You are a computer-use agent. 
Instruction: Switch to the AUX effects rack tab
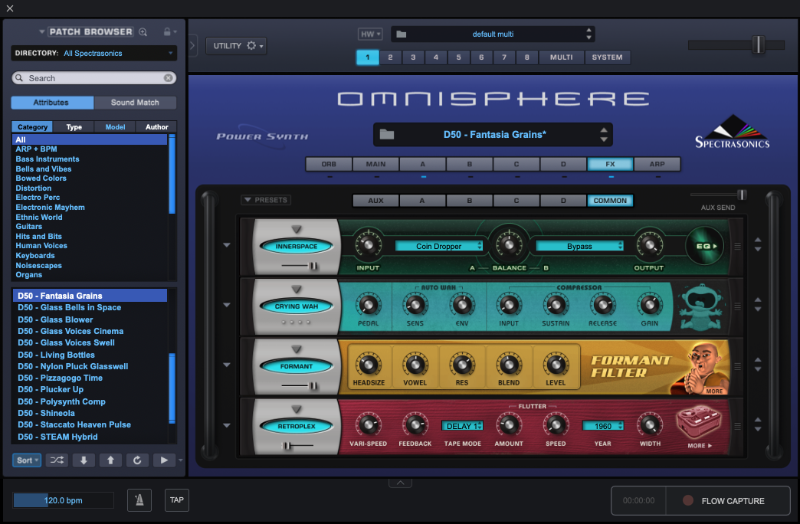click(375, 201)
